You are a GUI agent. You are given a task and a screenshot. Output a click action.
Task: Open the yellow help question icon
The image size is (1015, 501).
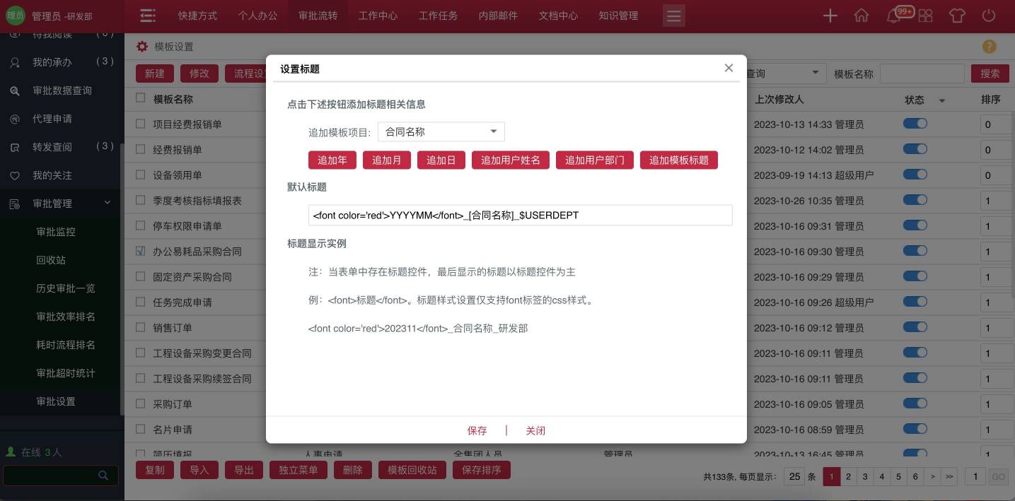(x=989, y=47)
